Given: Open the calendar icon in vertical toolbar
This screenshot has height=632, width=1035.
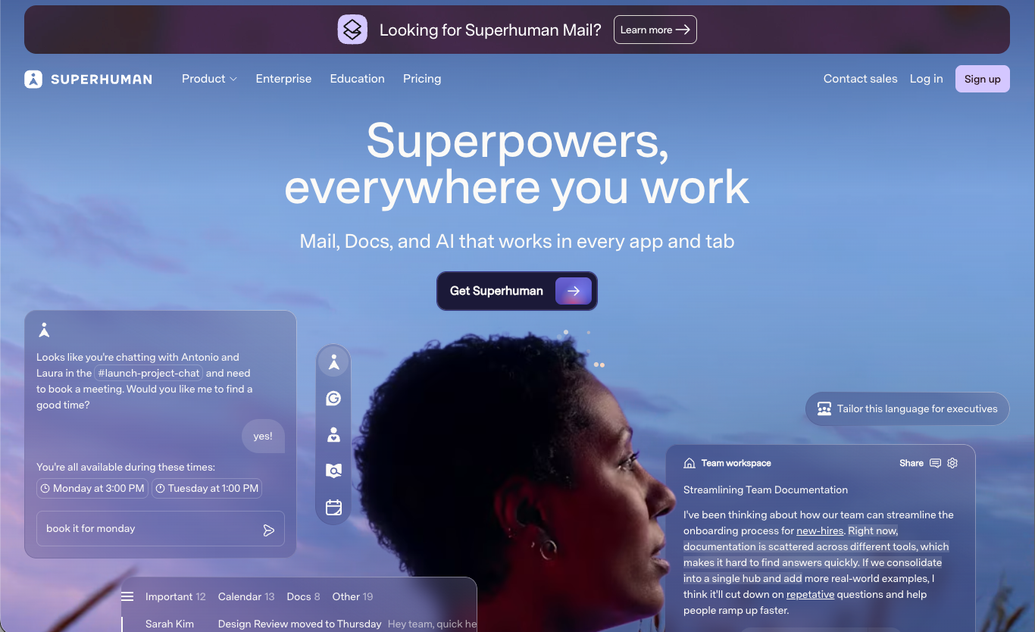Looking at the screenshot, I should [x=333, y=508].
